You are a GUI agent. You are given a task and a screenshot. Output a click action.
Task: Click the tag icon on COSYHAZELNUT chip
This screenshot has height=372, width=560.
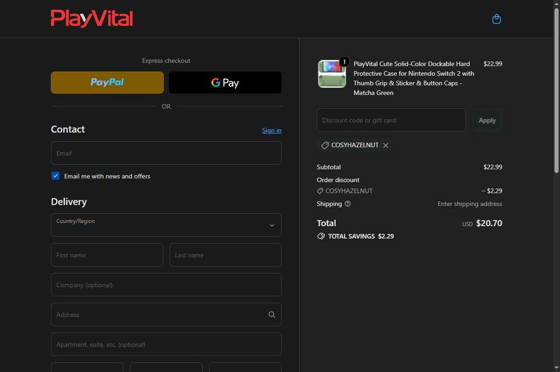[x=325, y=145]
